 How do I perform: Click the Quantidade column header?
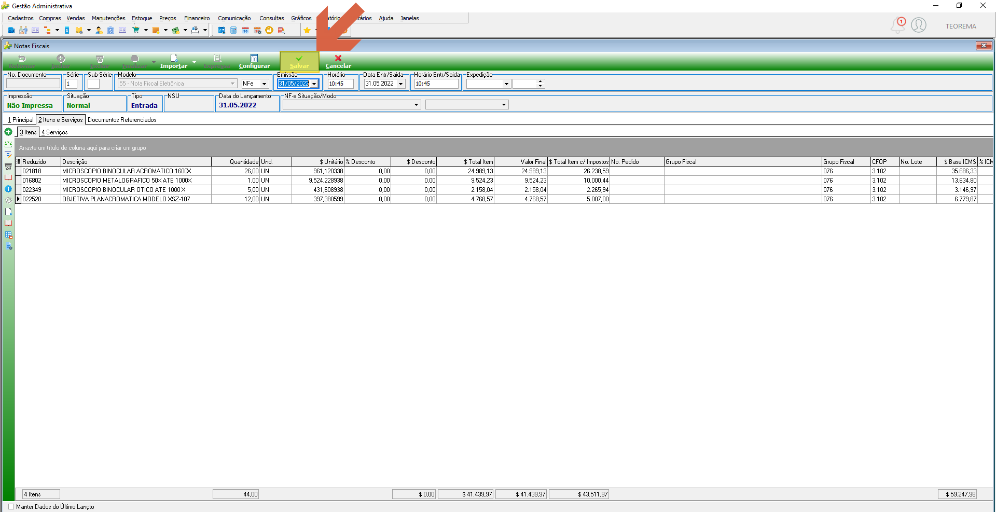236,162
